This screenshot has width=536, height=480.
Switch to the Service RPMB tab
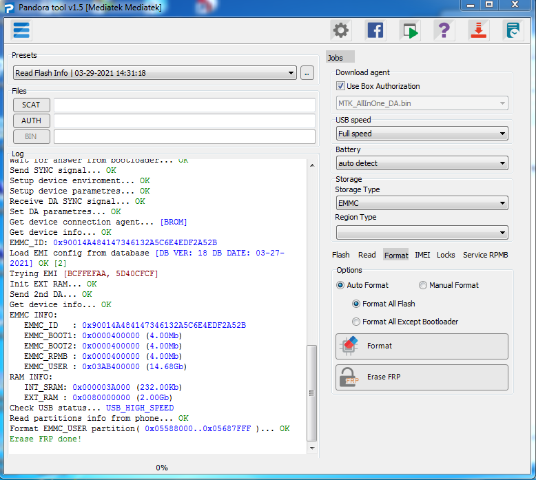pos(486,255)
